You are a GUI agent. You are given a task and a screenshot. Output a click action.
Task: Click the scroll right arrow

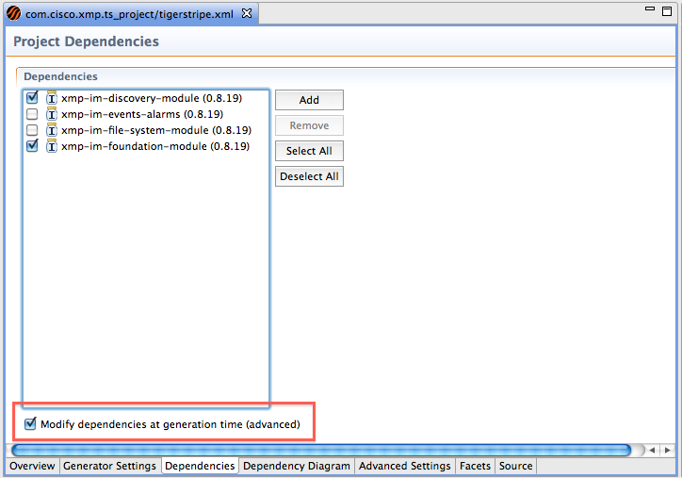tap(667, 450)
